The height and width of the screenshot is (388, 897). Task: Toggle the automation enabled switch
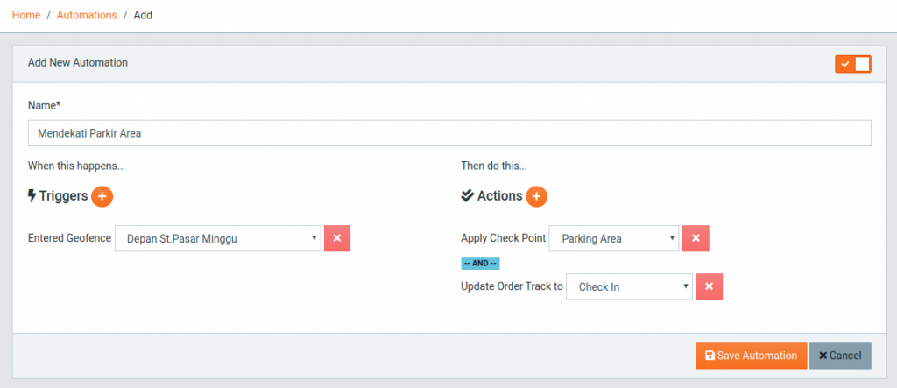coord(853,64)
